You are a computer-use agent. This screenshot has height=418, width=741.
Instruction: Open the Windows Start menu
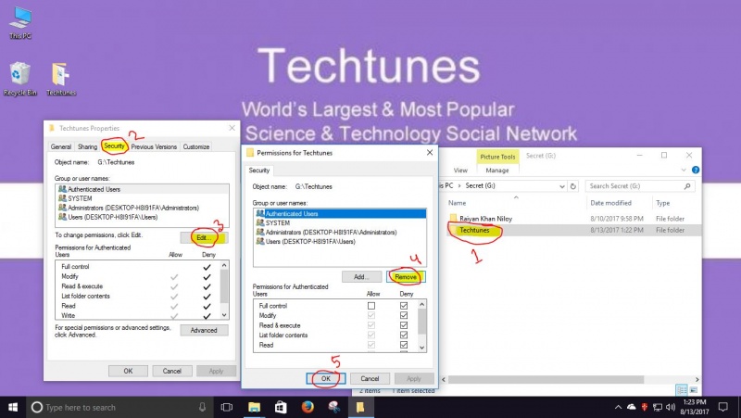tap(13, 407)
